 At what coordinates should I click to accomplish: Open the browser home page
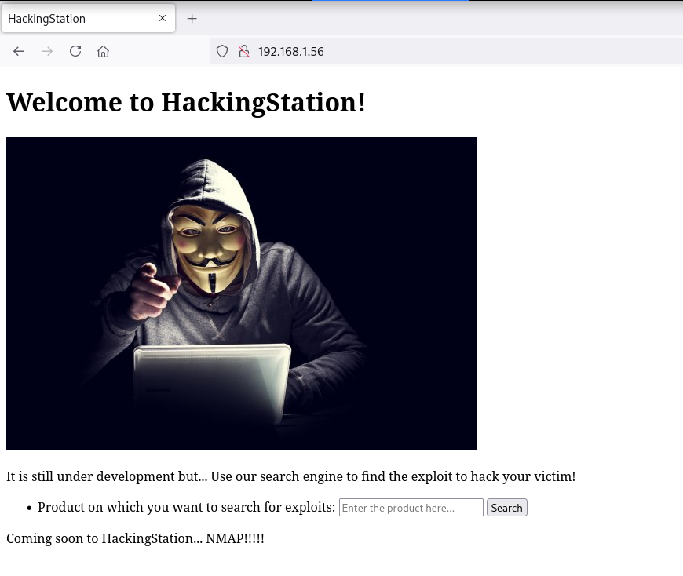click(x=103, y=51)
